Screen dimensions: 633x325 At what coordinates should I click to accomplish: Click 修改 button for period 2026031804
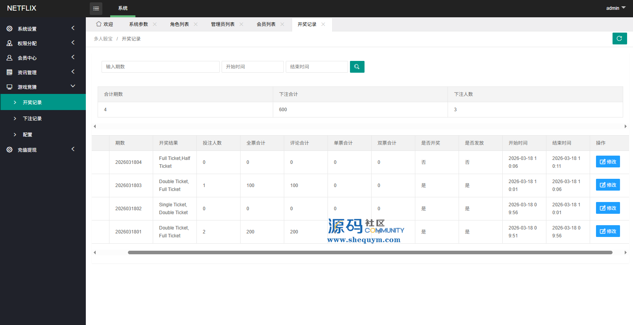tap(607, 162)
